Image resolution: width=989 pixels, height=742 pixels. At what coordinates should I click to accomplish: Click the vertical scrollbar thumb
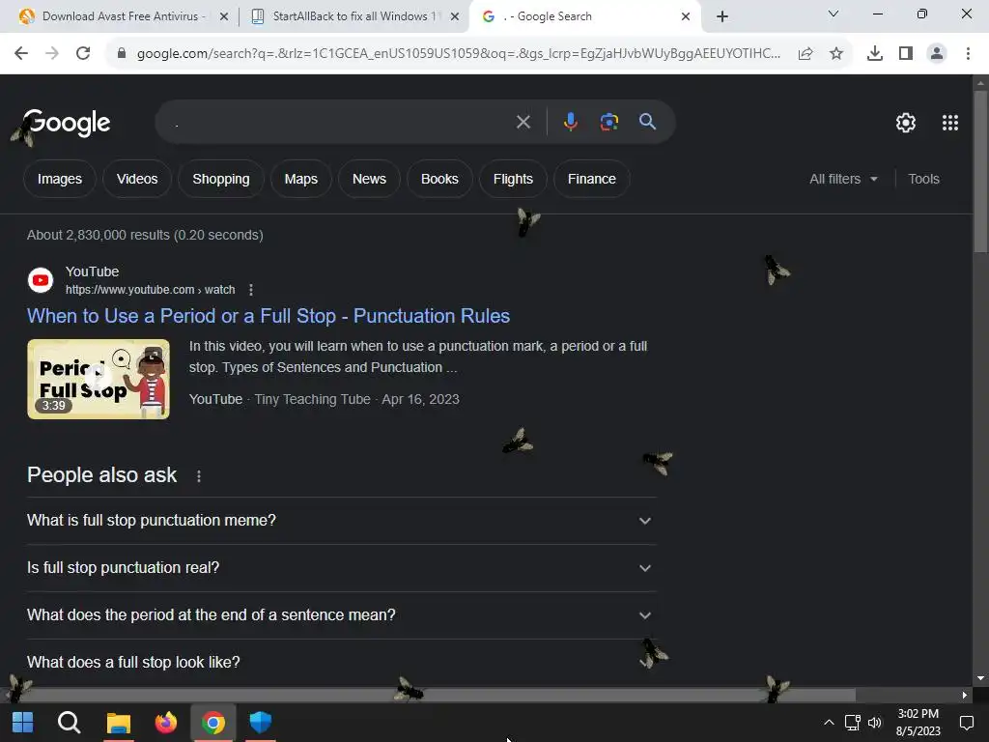(980, 172)
